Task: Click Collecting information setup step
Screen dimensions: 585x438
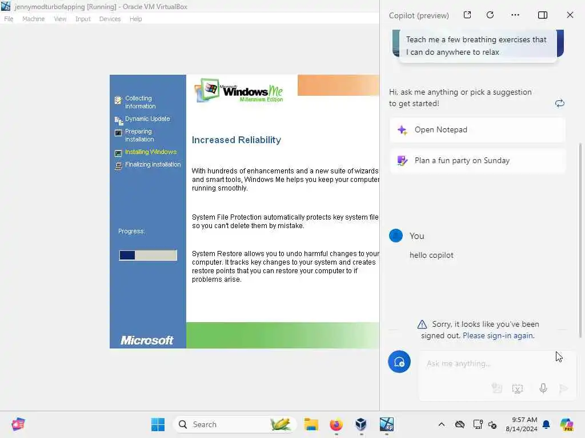Action: (x=141, y=102)
